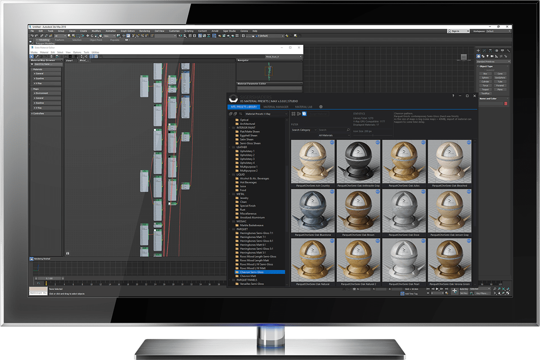Viewport: 540px width, 360px height.
Task: Select the MTL Presets Library tab
Action: (243, 107)
